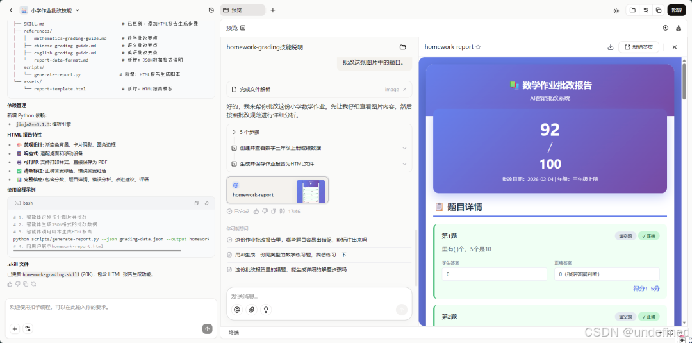Download the homework-report file
The height and width of the screenshot is (343, 692).
(611, 47)
